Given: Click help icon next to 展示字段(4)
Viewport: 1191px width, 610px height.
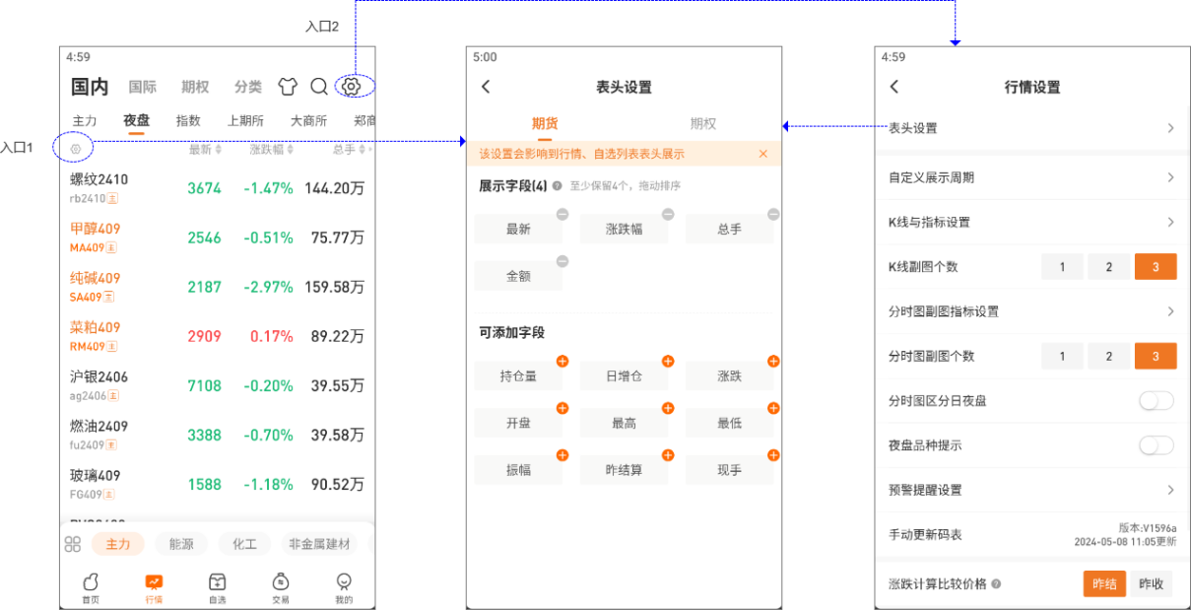Looking at the screenshot, I should tap(558, 185).
